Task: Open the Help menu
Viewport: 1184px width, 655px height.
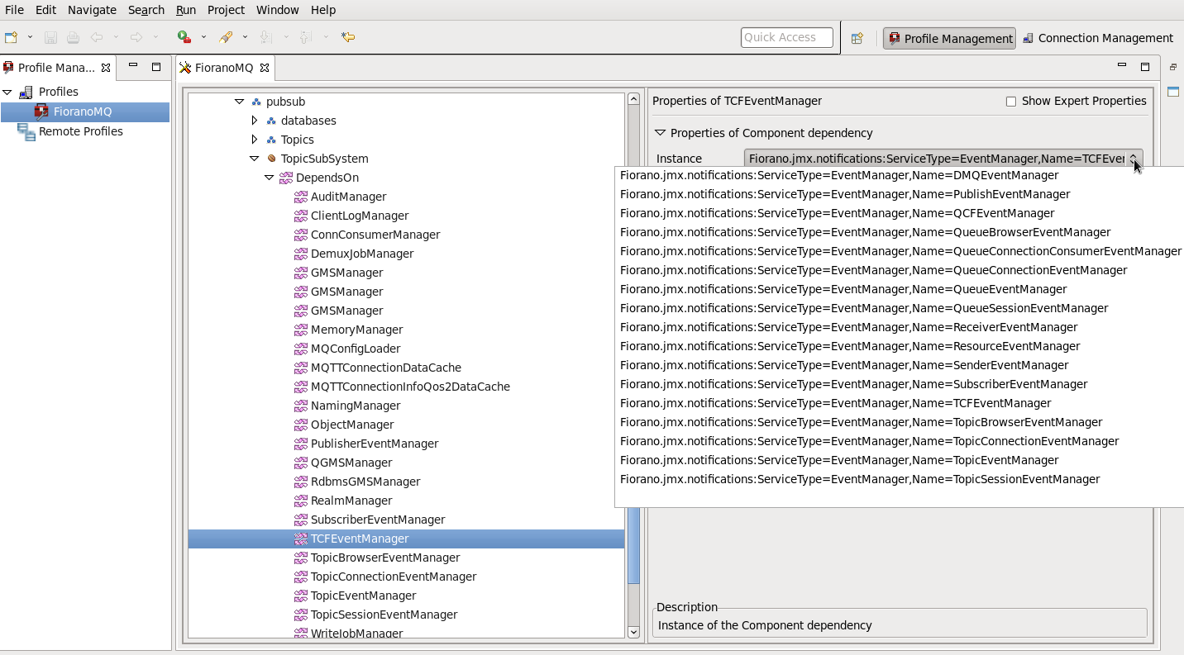Action: 323,10
